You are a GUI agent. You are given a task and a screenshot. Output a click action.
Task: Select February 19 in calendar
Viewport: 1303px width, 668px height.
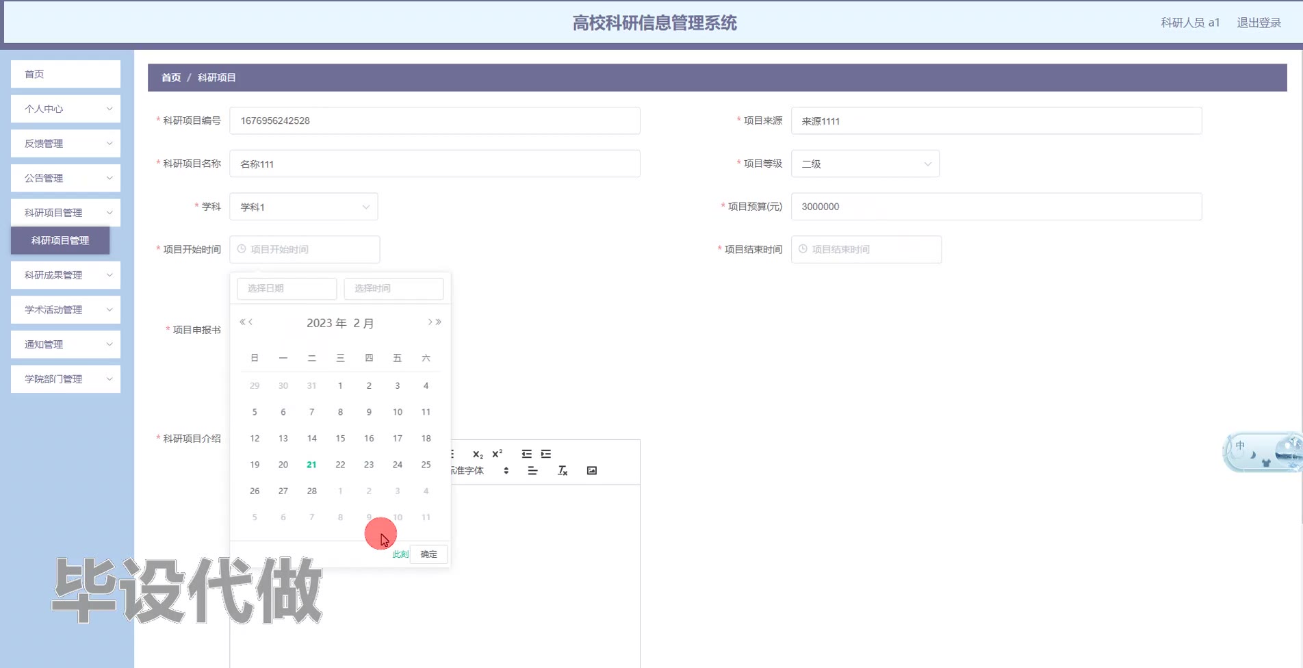(x=255, y=465)
